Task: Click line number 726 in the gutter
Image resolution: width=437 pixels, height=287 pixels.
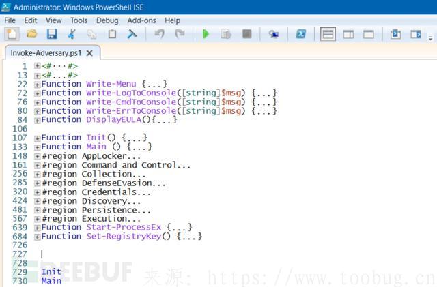Action: click(20, 245)
